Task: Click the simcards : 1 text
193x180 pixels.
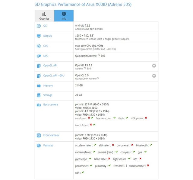Action: coord(120,166)
